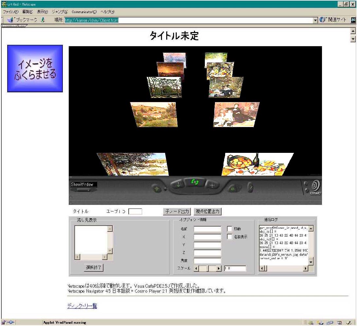The height and width of the screenshot is (326, 357).
Task: Click the スケール slider right arrow
Action: pos(219,268)
